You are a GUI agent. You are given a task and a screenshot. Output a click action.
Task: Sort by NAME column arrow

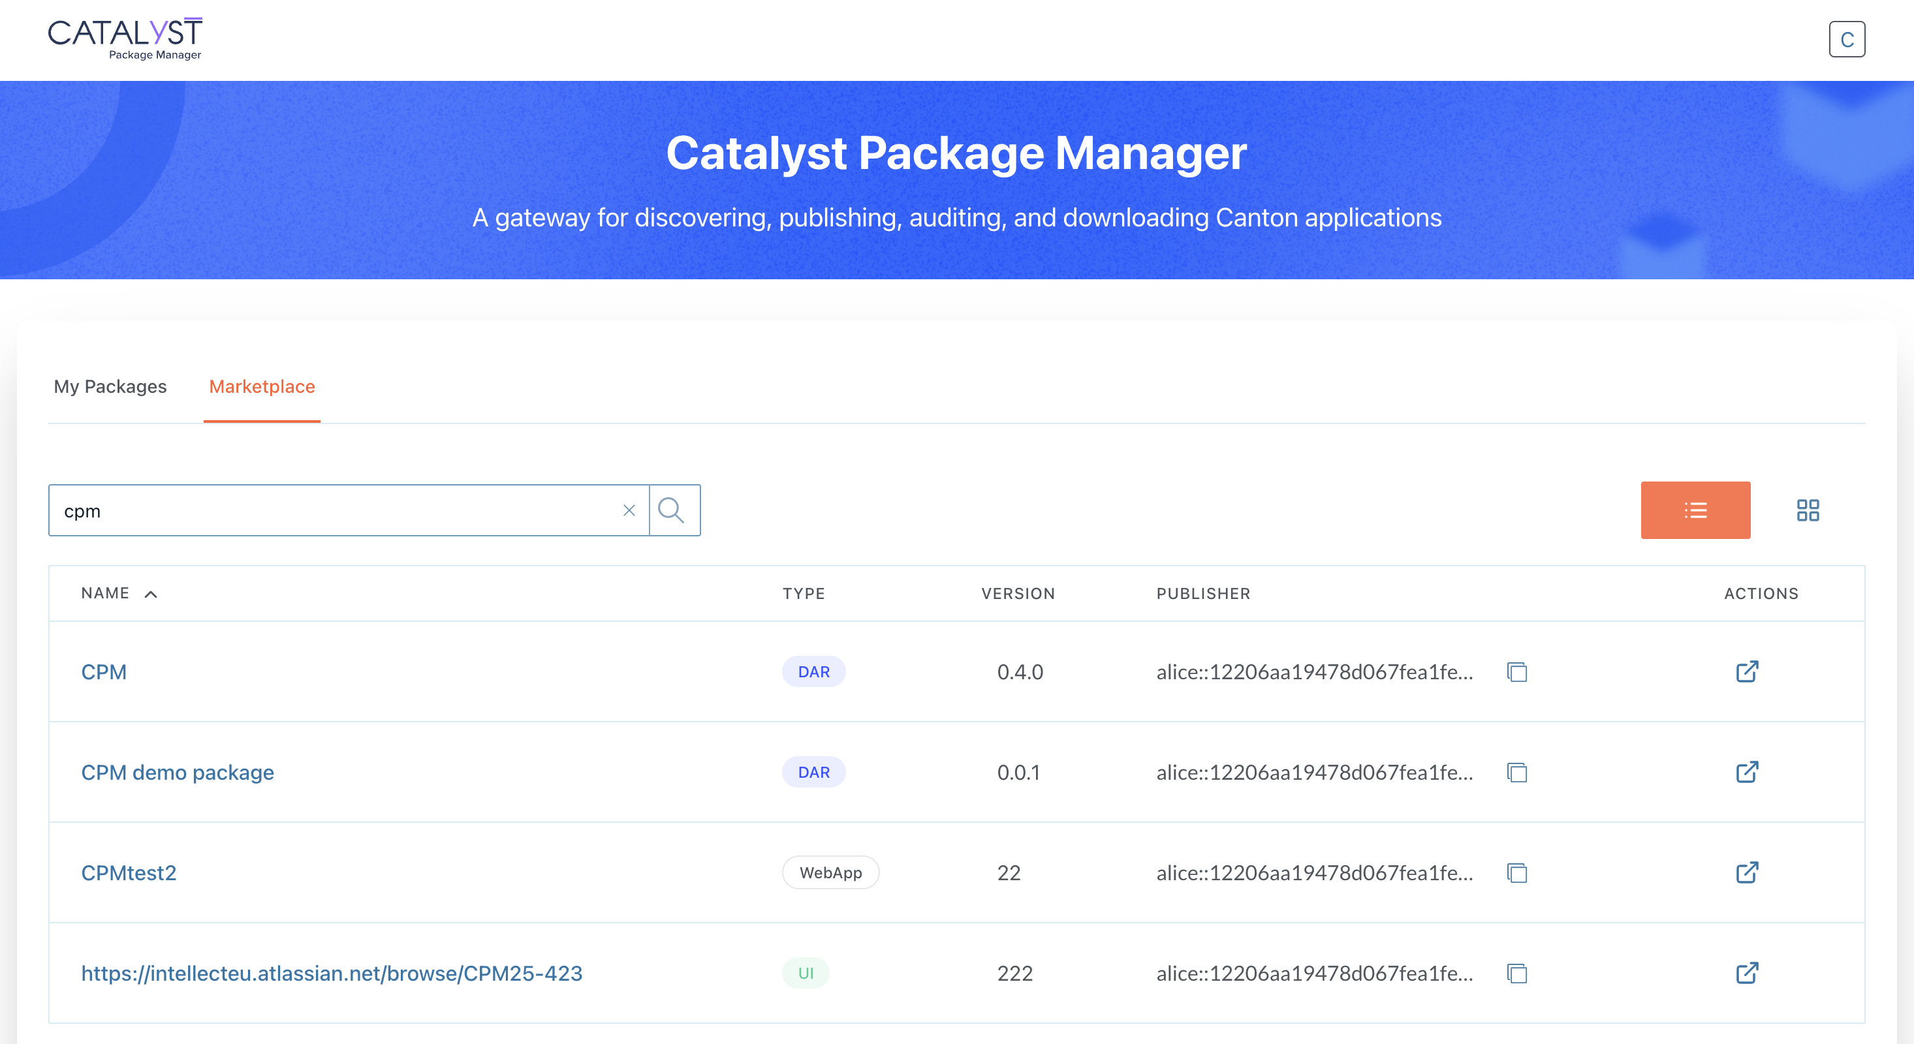pyautogui.click(x=151, y=594)
